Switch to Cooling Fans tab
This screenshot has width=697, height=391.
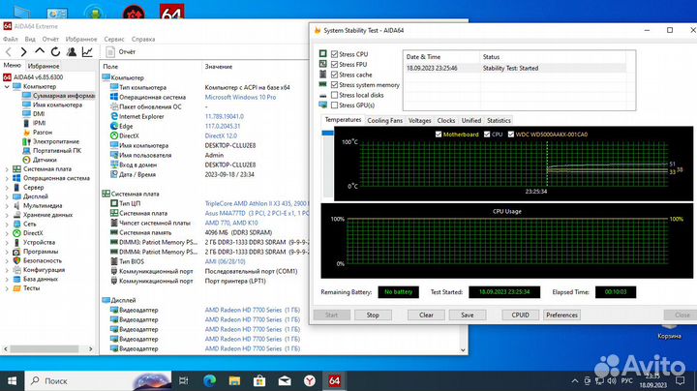click(384, 120)
